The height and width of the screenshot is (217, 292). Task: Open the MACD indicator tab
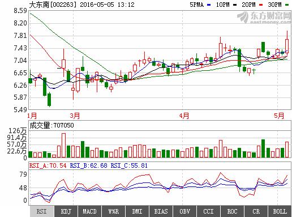coord(89,211)
